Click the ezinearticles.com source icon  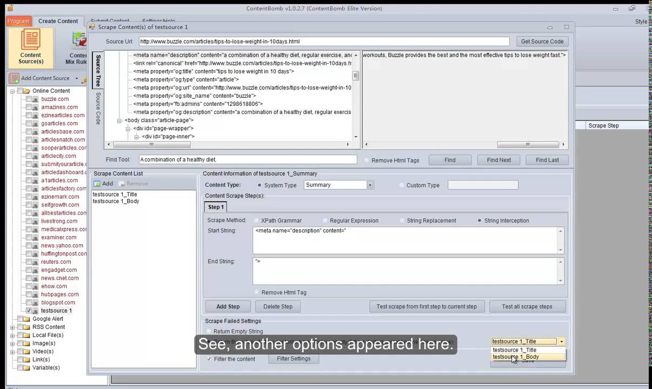(x=36, y=116)
